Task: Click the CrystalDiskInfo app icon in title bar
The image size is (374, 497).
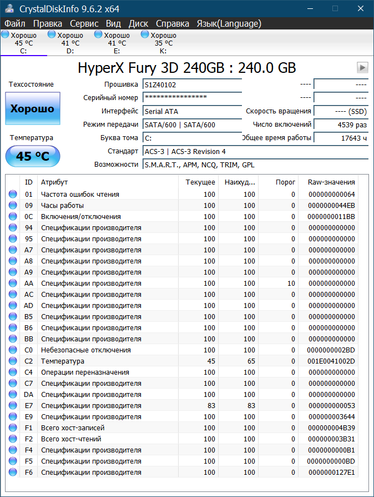Action: (9, 8)
